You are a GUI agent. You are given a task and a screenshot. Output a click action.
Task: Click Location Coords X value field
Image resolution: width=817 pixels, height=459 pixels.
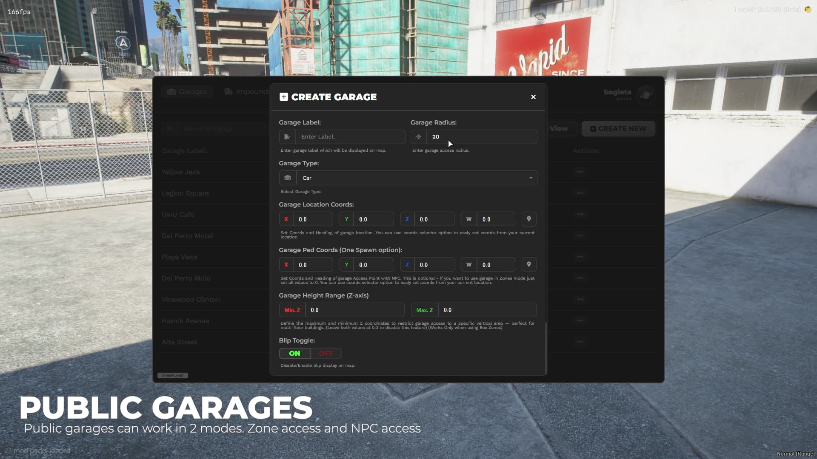point(313,219)
